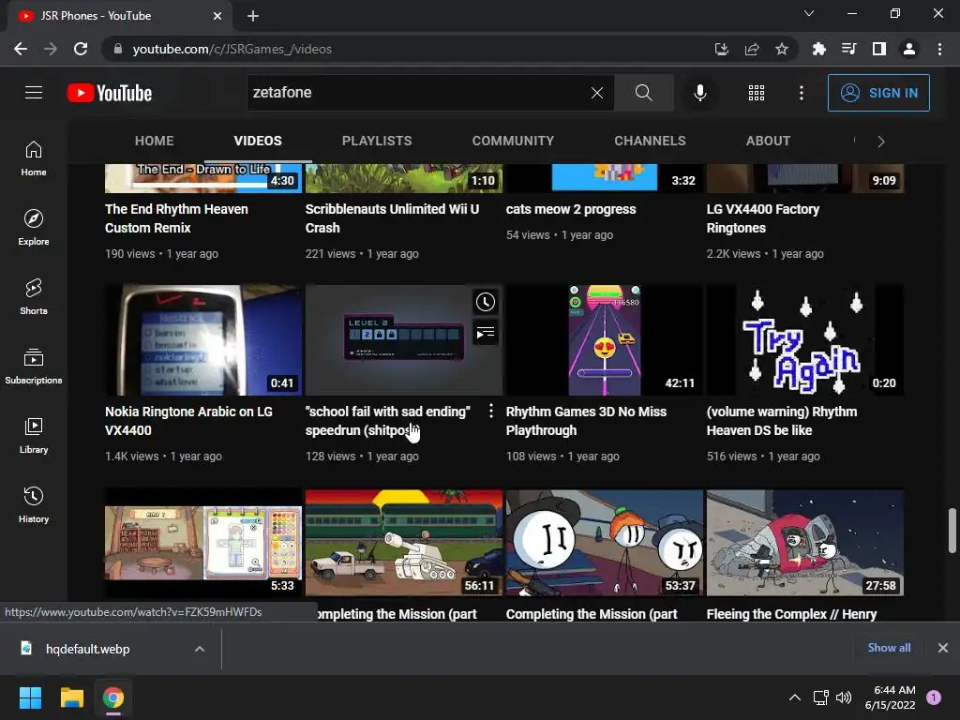Open Rhythm Games 3D No Miss Playthrough
Viewport: 960px width, 720px height.
pos(586,421)
